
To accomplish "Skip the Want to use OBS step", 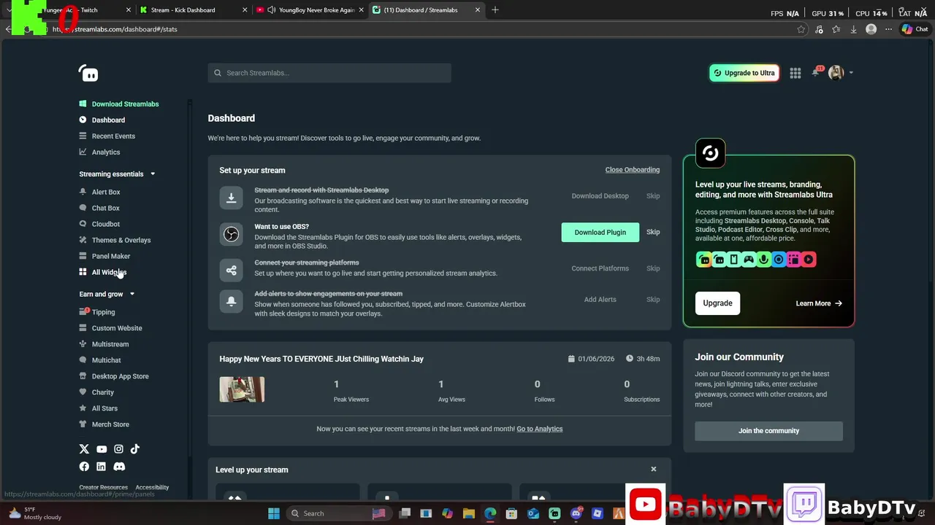I will point(653,233).
